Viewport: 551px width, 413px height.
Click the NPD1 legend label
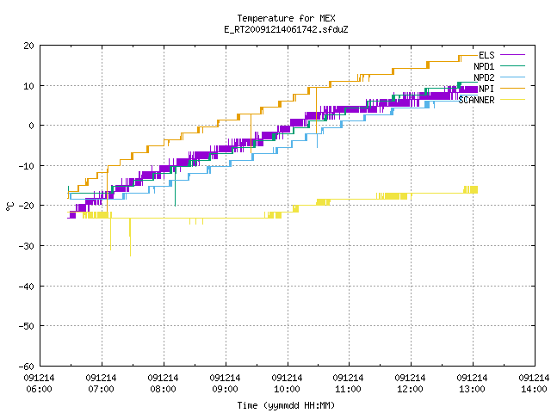click(x=484, y=66)
